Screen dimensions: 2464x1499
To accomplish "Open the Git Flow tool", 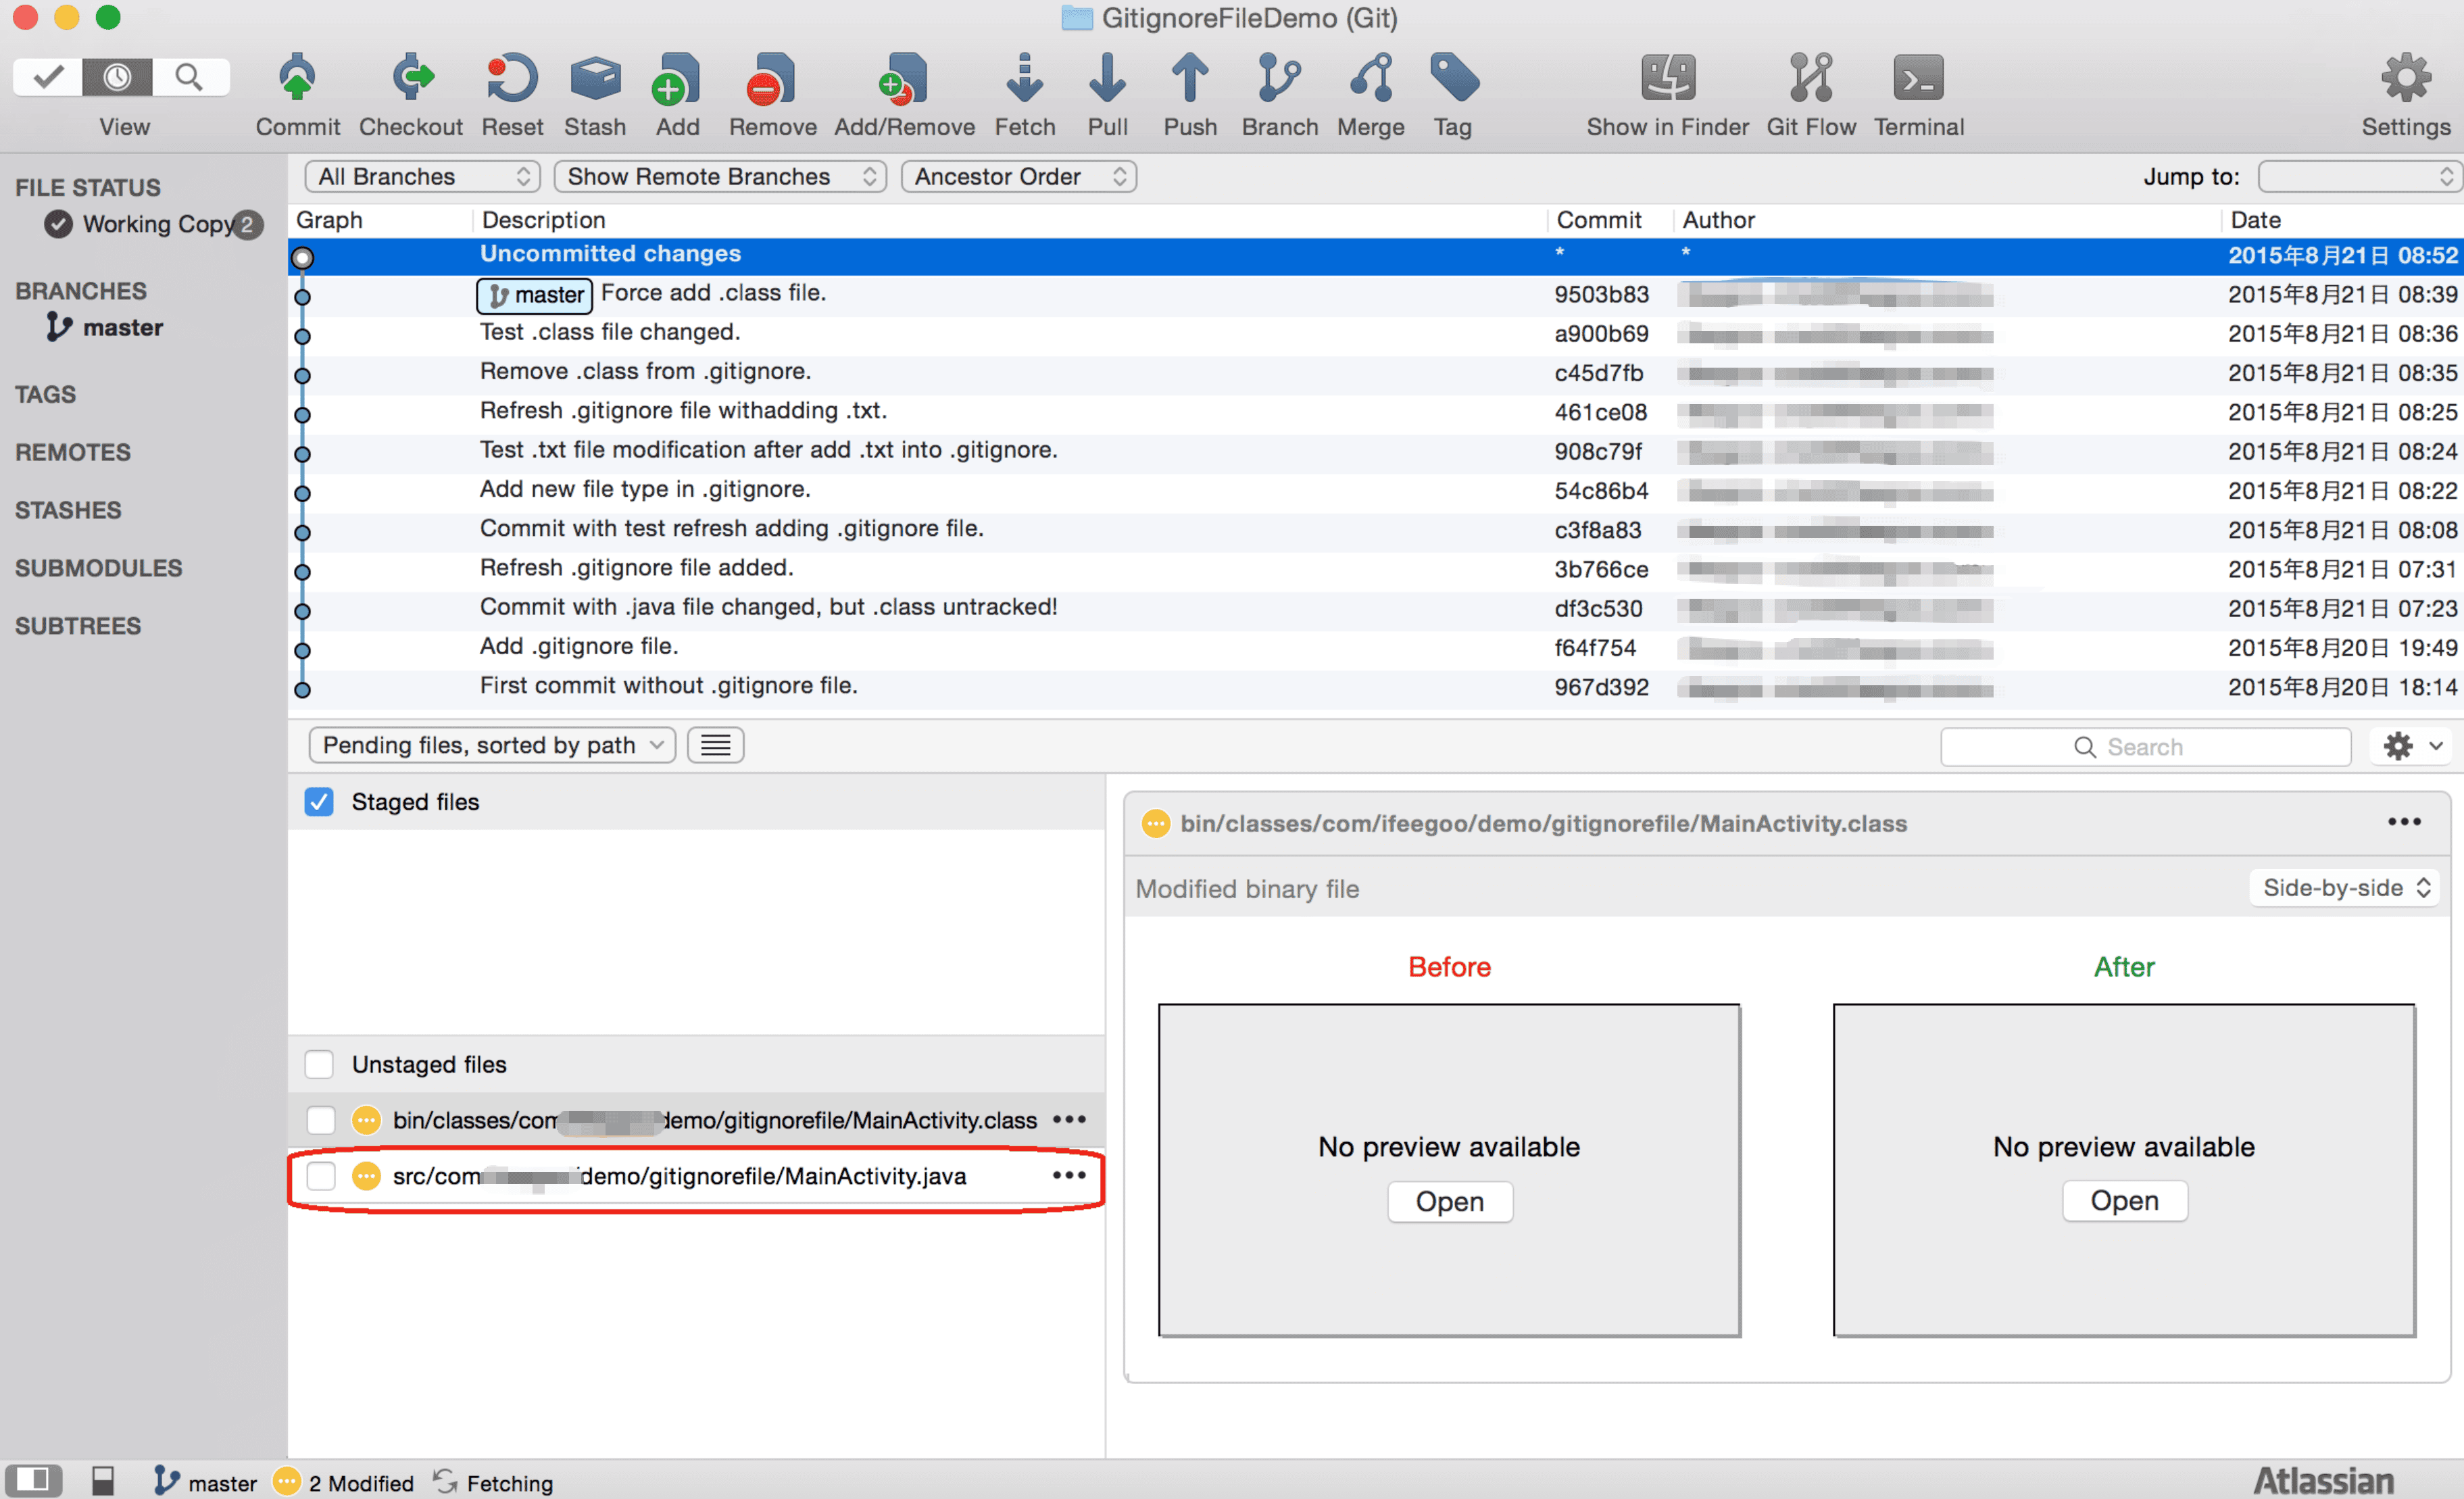I will click(1810, 78).
